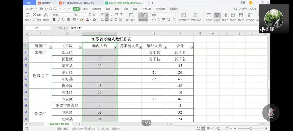
Task: Open the filter dropdown on 编内人数 header
Action: [115, 48]
